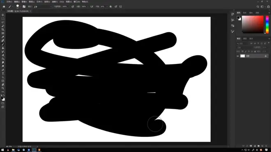Open the brush preset picker arrow
Screen dimensions: 271x152
coord(21,7)
